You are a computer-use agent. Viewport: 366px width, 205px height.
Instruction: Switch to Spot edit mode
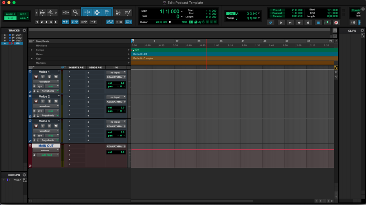point(23,14)
